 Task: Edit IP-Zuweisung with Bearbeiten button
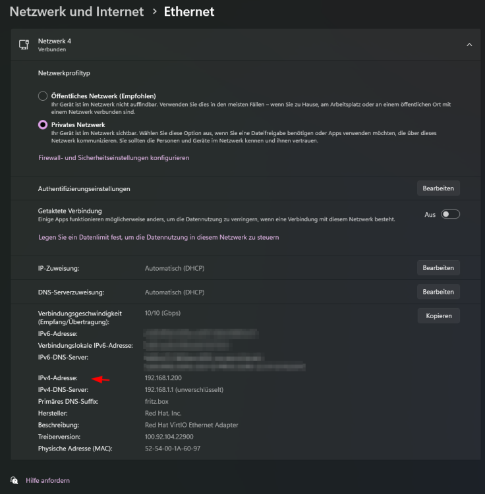[438, 268]
